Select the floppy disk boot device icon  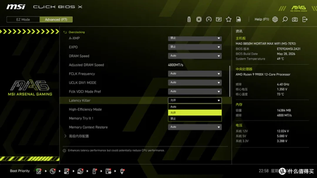click(x=108, y=171)
